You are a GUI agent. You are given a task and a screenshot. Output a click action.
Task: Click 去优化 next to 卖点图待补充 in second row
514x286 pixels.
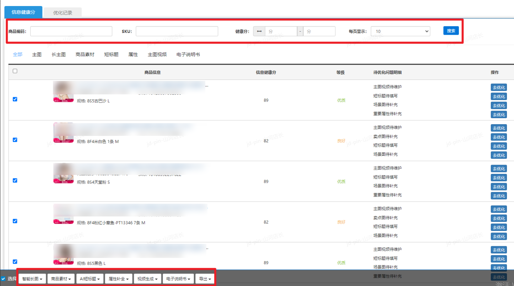point(498,137)
